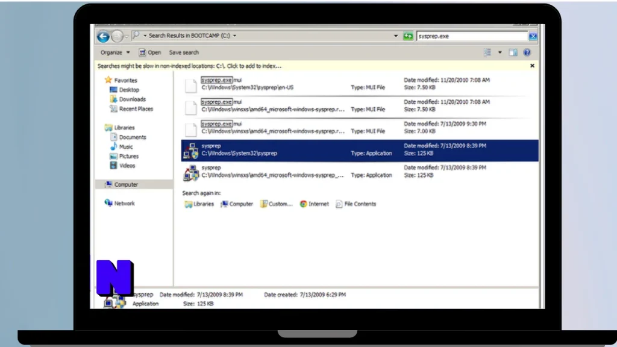
Task: Select sysprep.exe.mui in System32\sysprep\en-US
Action: click(360, 84)
